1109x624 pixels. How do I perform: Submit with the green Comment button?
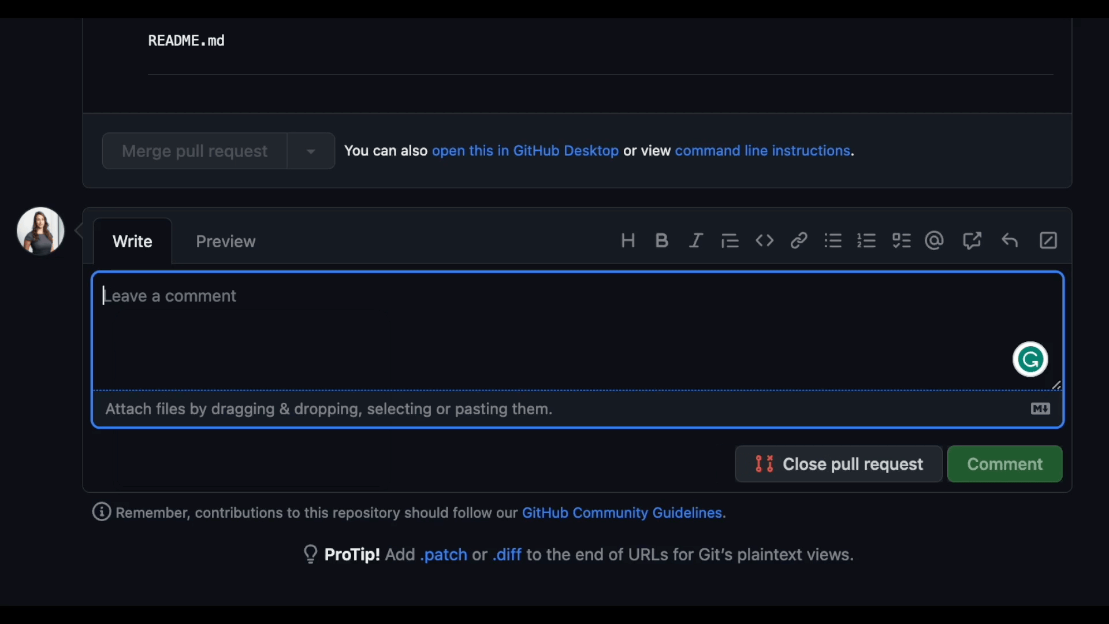tap(1004, 464)
